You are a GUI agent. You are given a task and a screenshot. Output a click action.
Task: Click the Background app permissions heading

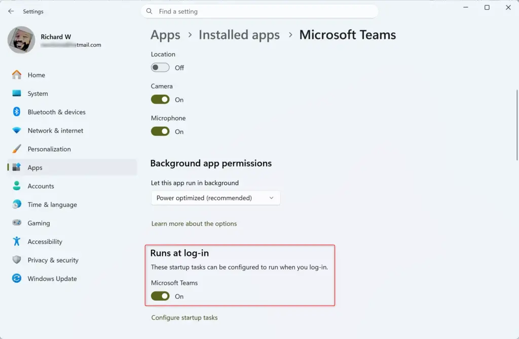coord(211,163)
